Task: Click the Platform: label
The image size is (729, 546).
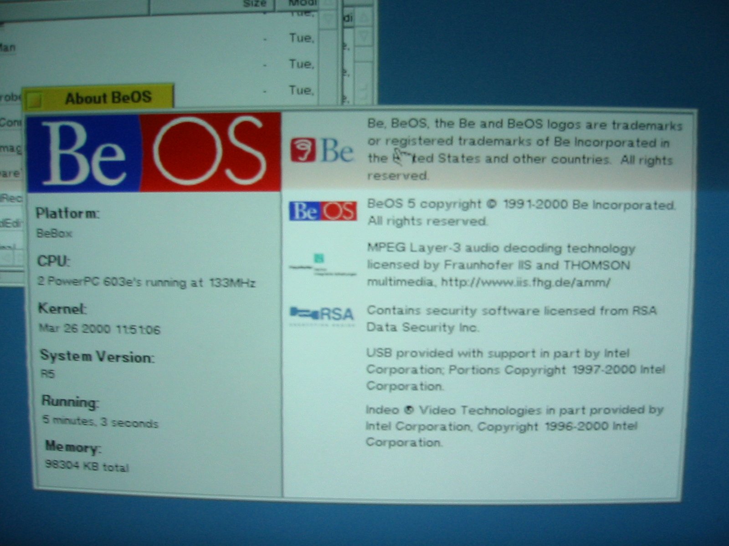Action: point(67,213)
